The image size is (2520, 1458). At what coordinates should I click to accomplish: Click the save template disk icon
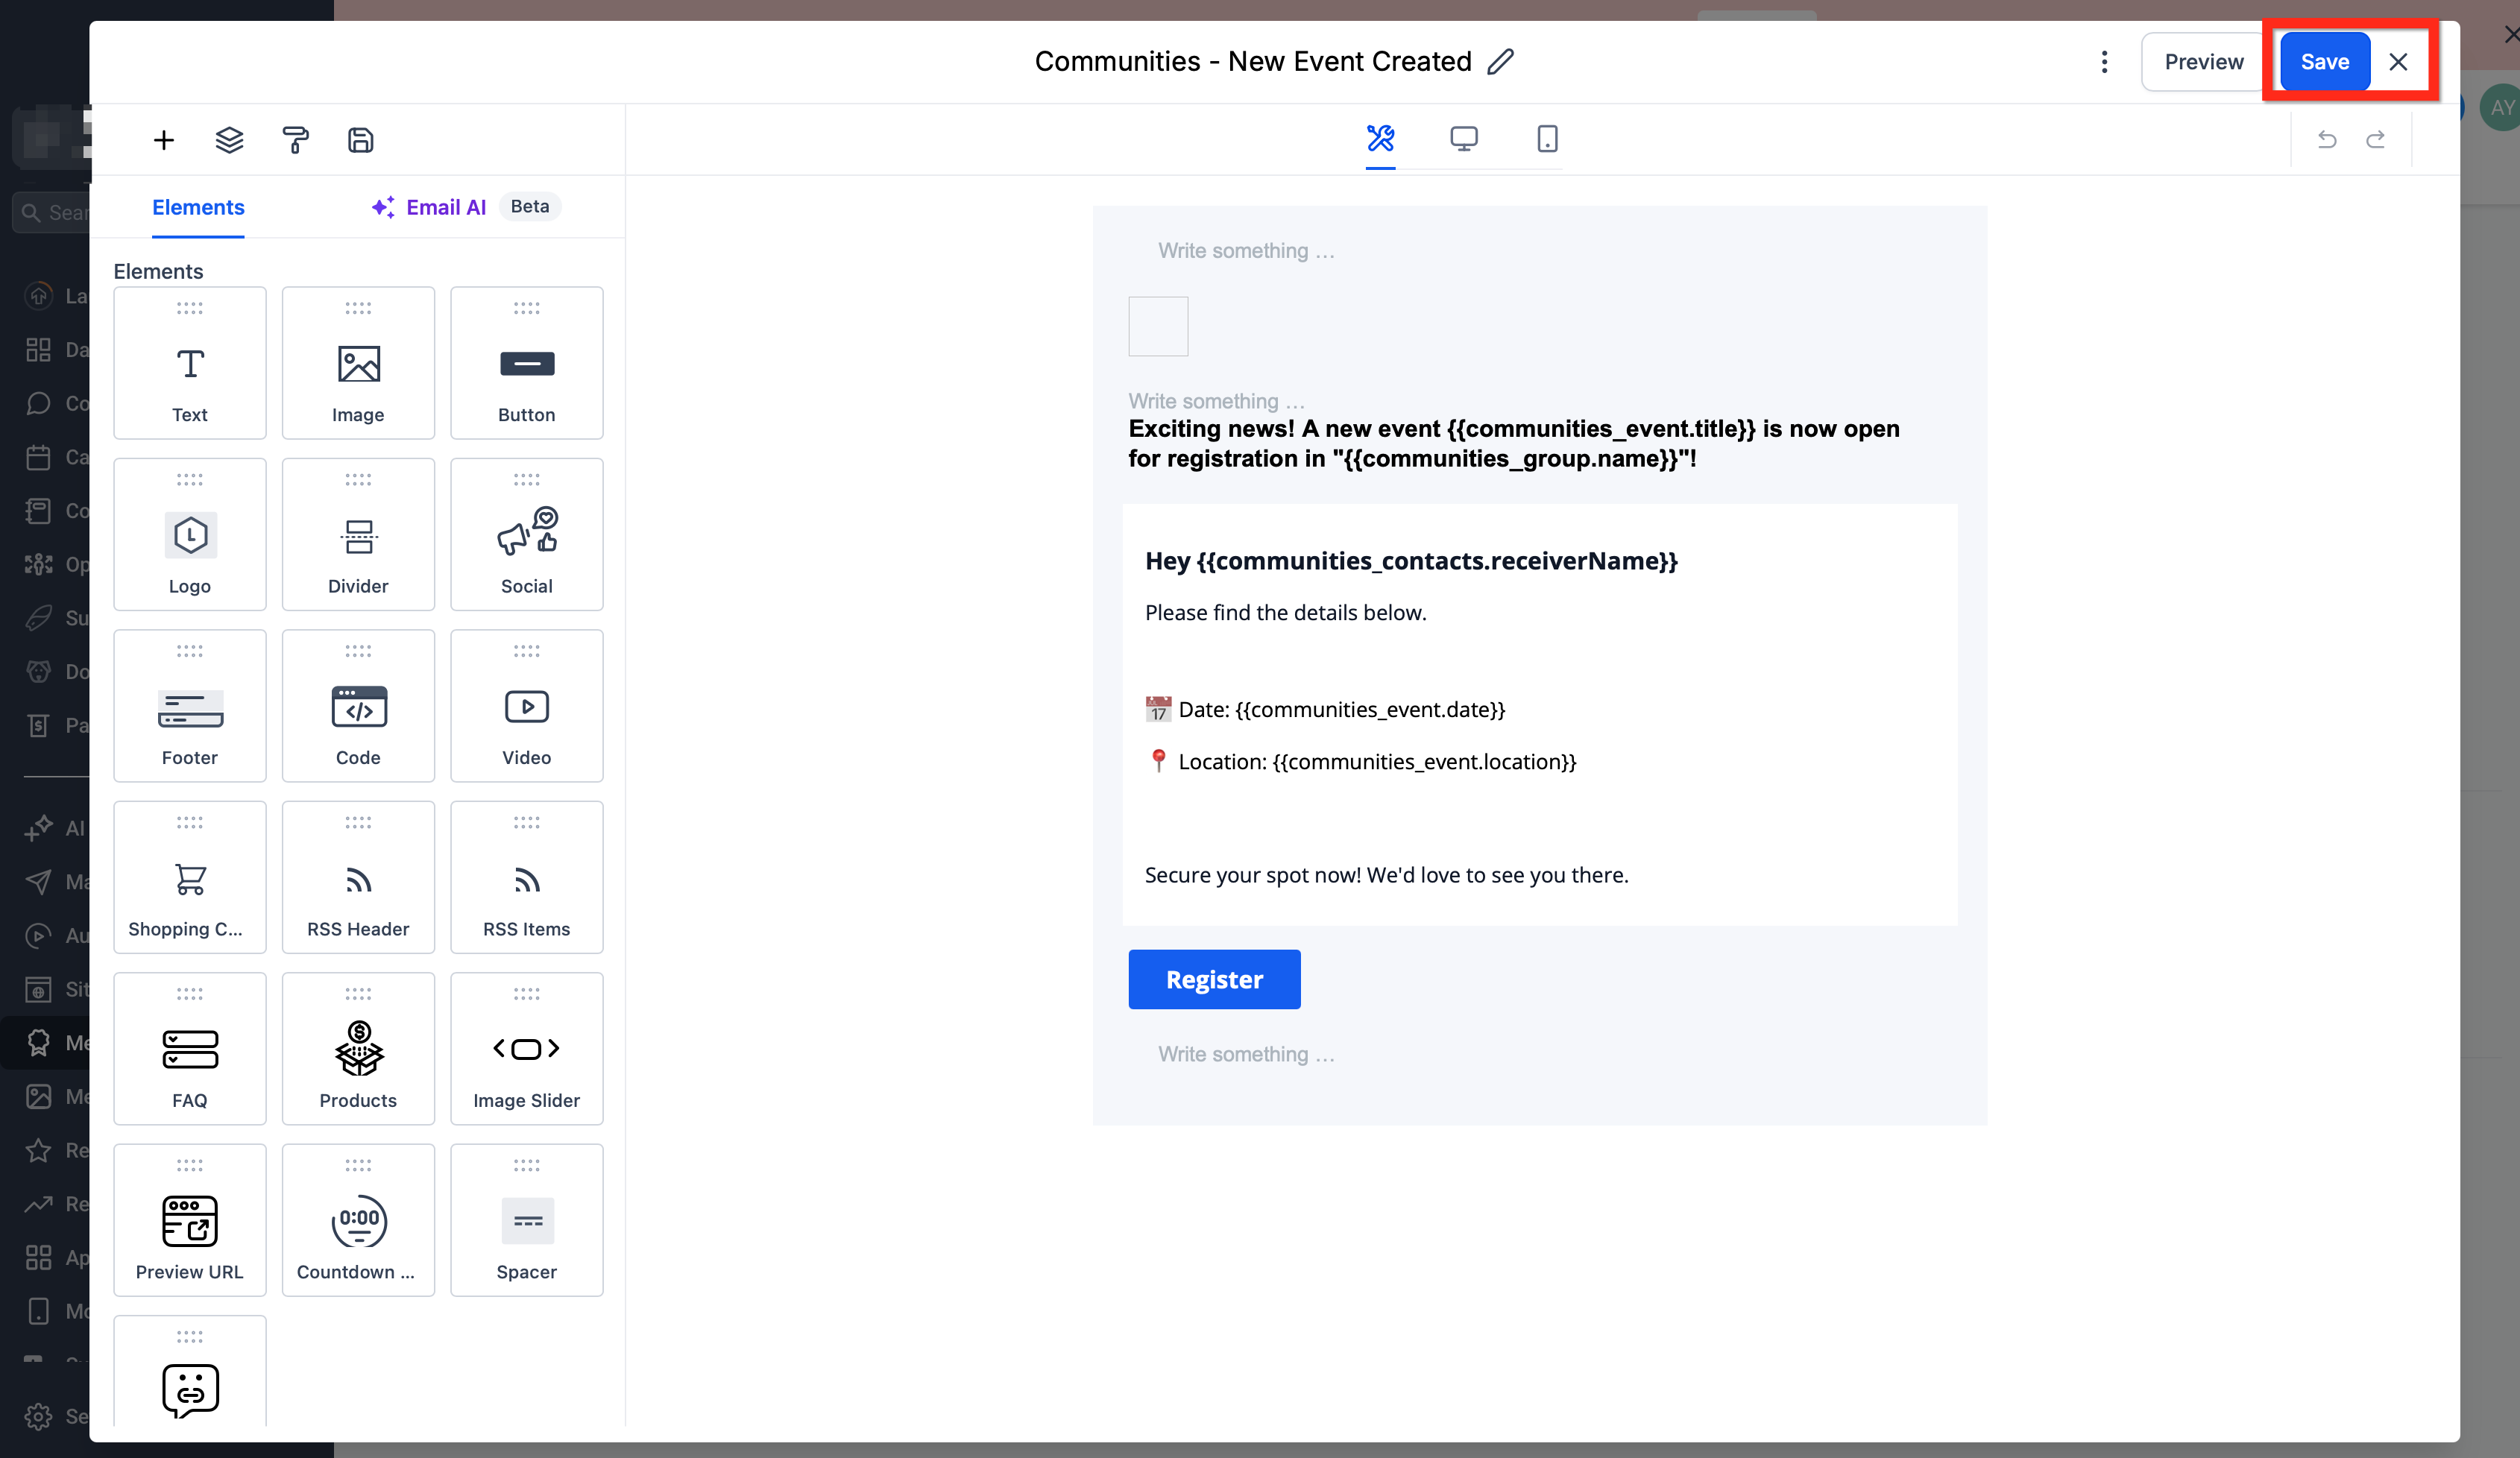(360, 140)
